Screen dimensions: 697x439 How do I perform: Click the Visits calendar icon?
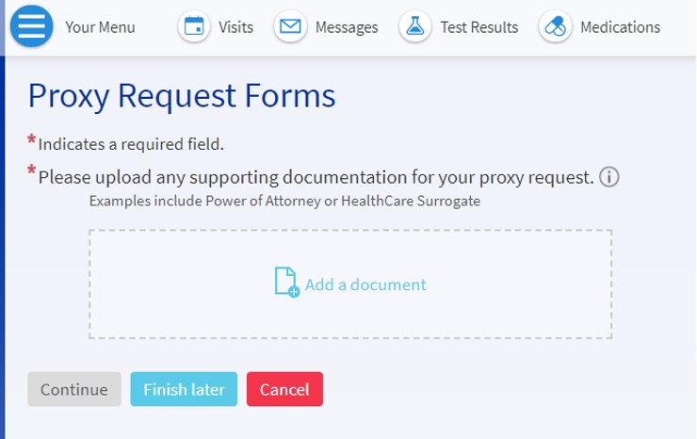[194, 26]
